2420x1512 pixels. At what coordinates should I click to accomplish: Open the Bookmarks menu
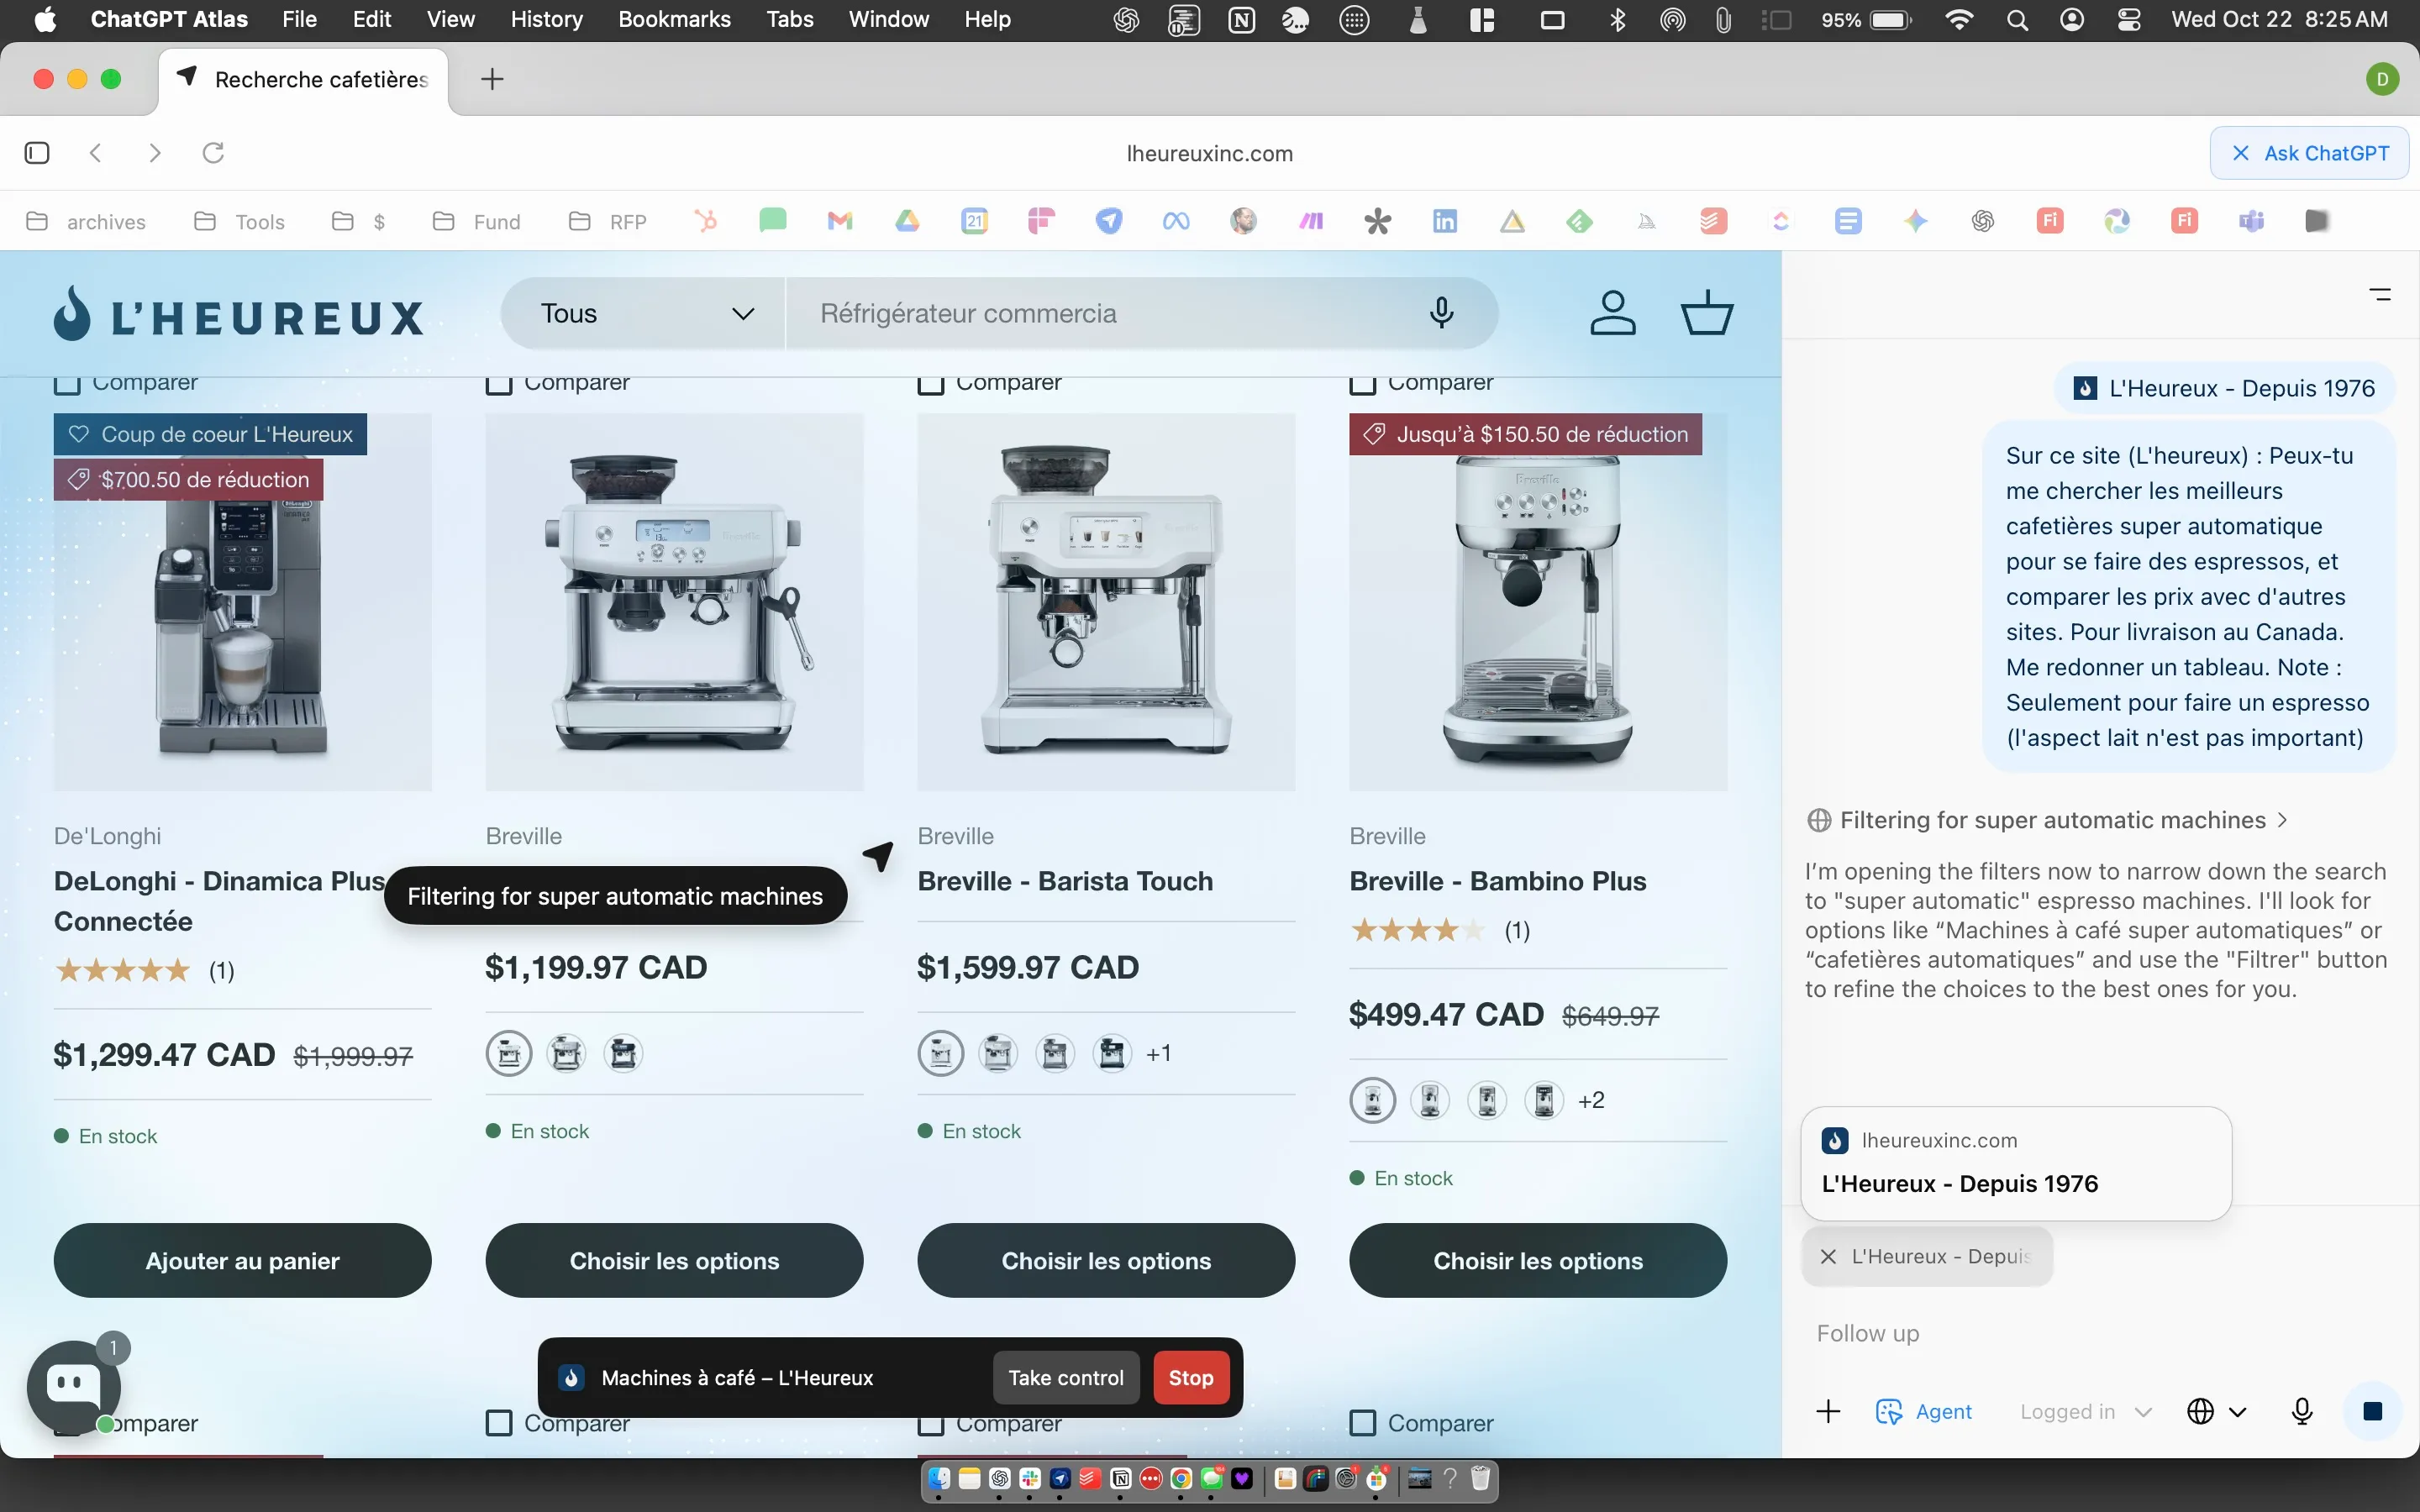[x=674, y=19]
